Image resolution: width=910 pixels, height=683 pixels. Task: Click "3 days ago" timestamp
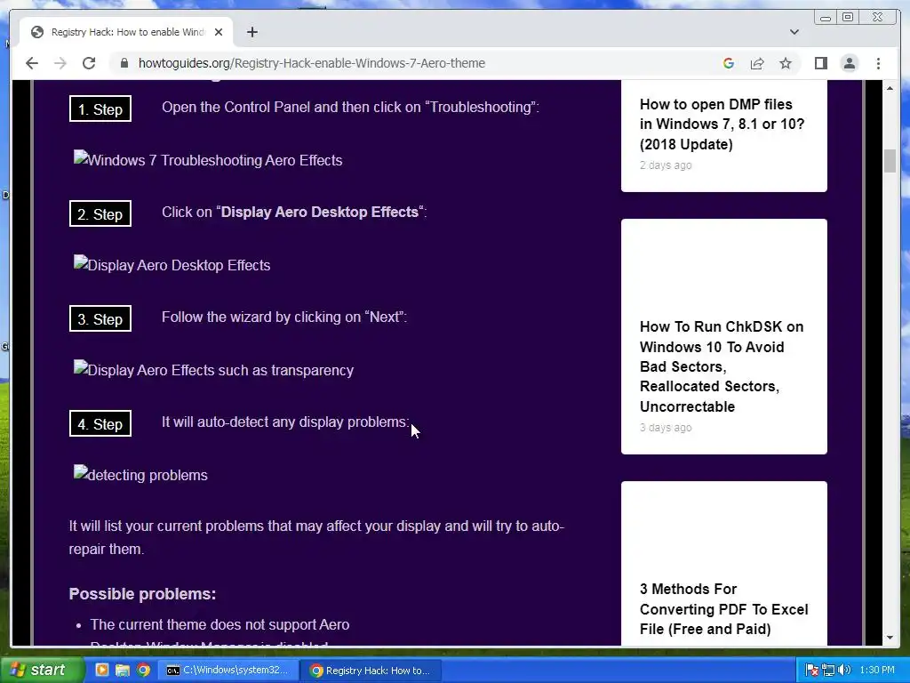pos(666,428)
